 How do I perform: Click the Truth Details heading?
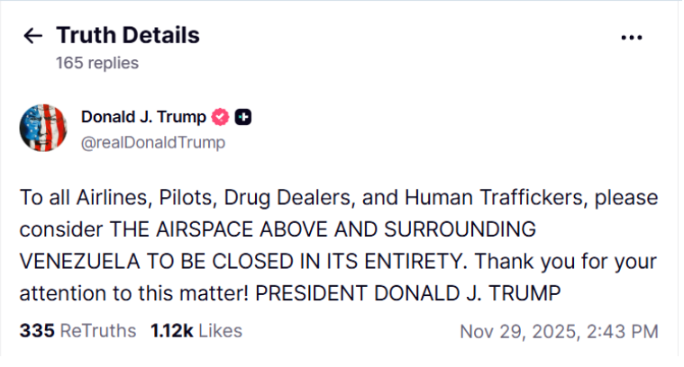coord(128,36)
